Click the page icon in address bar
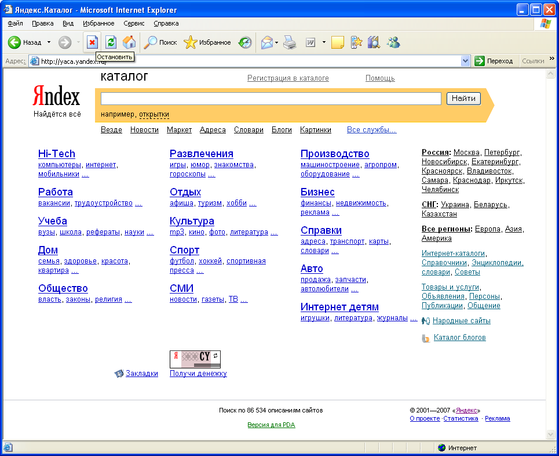 click(x=35, y=61)
